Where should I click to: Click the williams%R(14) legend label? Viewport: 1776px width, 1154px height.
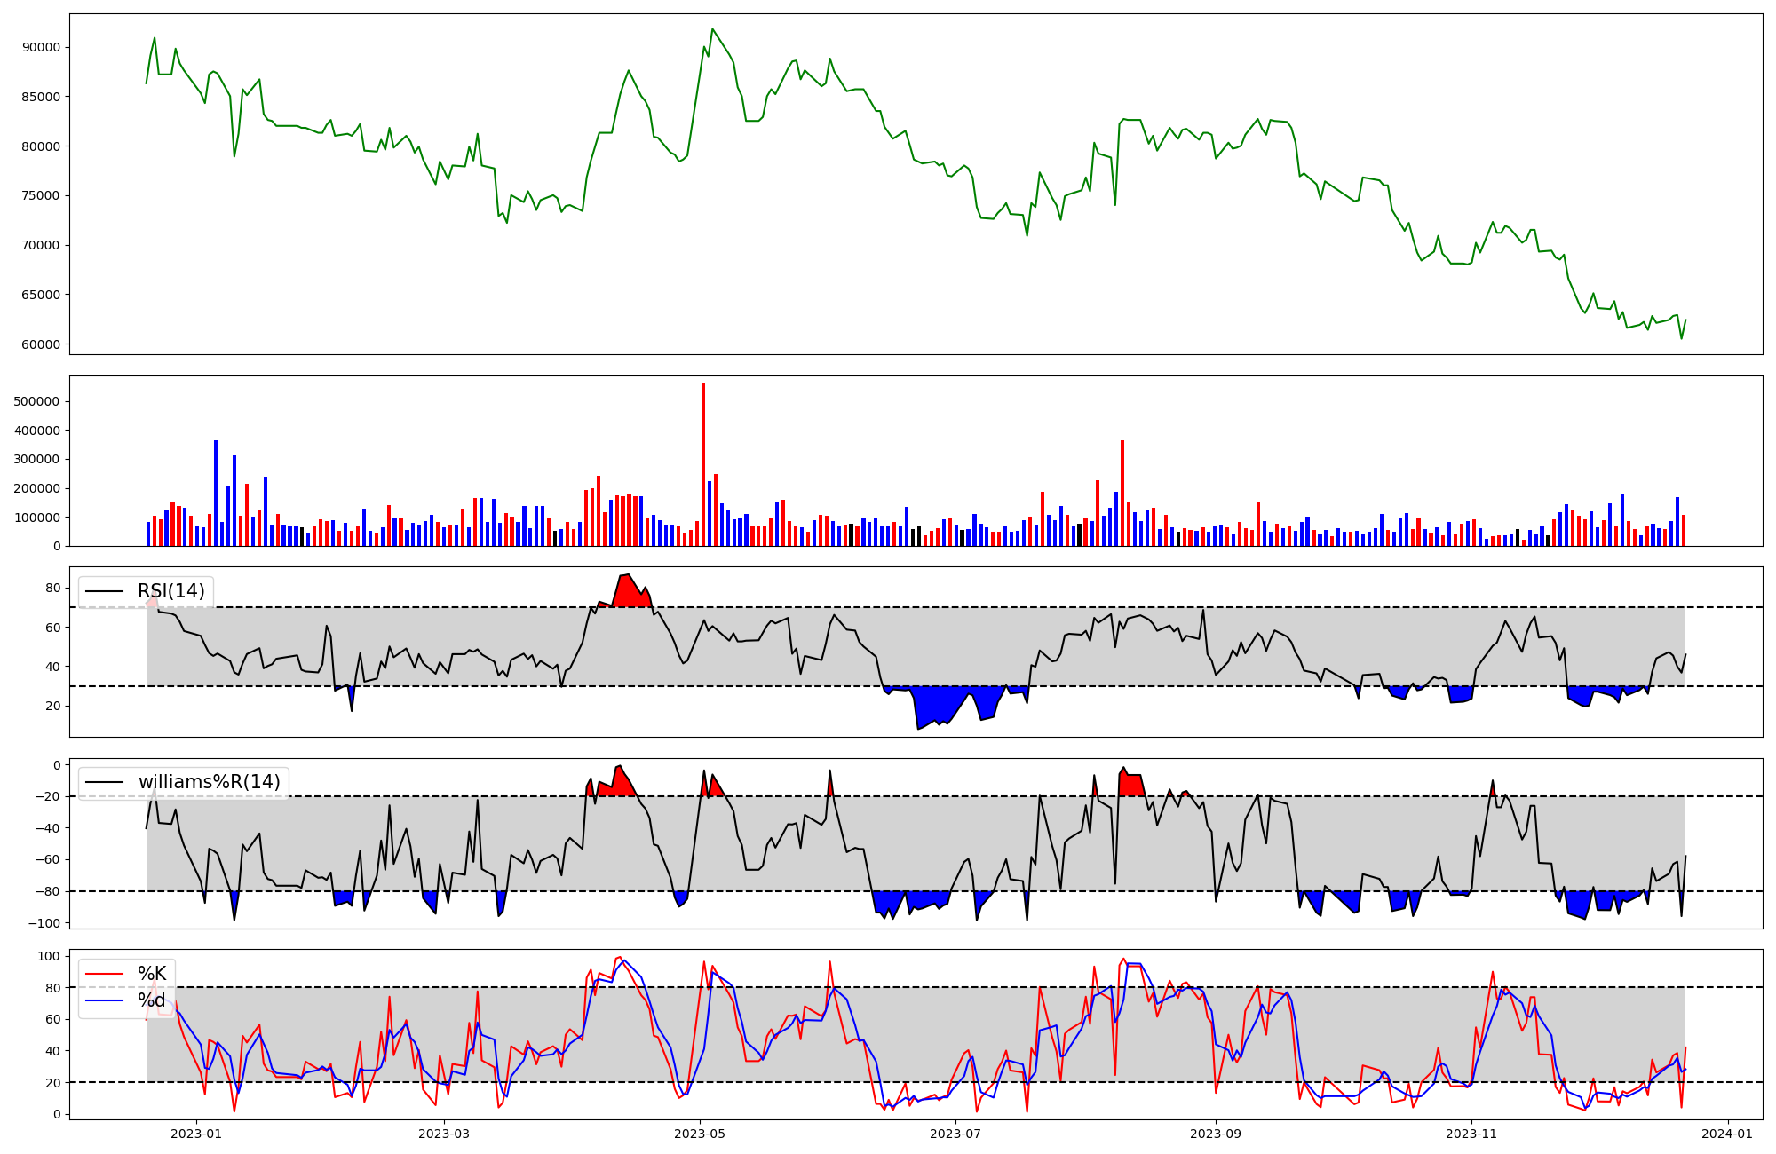(209, 782)
